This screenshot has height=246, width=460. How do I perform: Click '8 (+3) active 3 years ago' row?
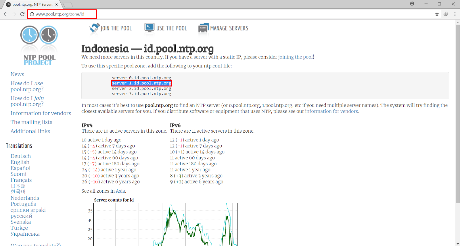tap(196, 176)
